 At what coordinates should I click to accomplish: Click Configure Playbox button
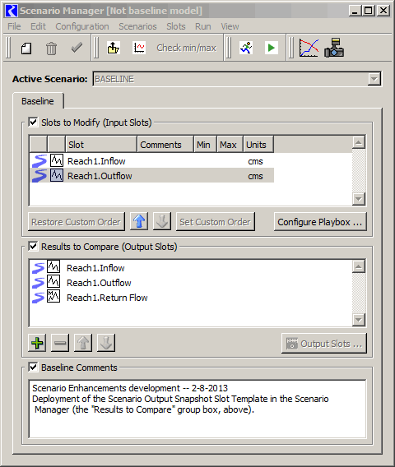(x=320, y=222)
